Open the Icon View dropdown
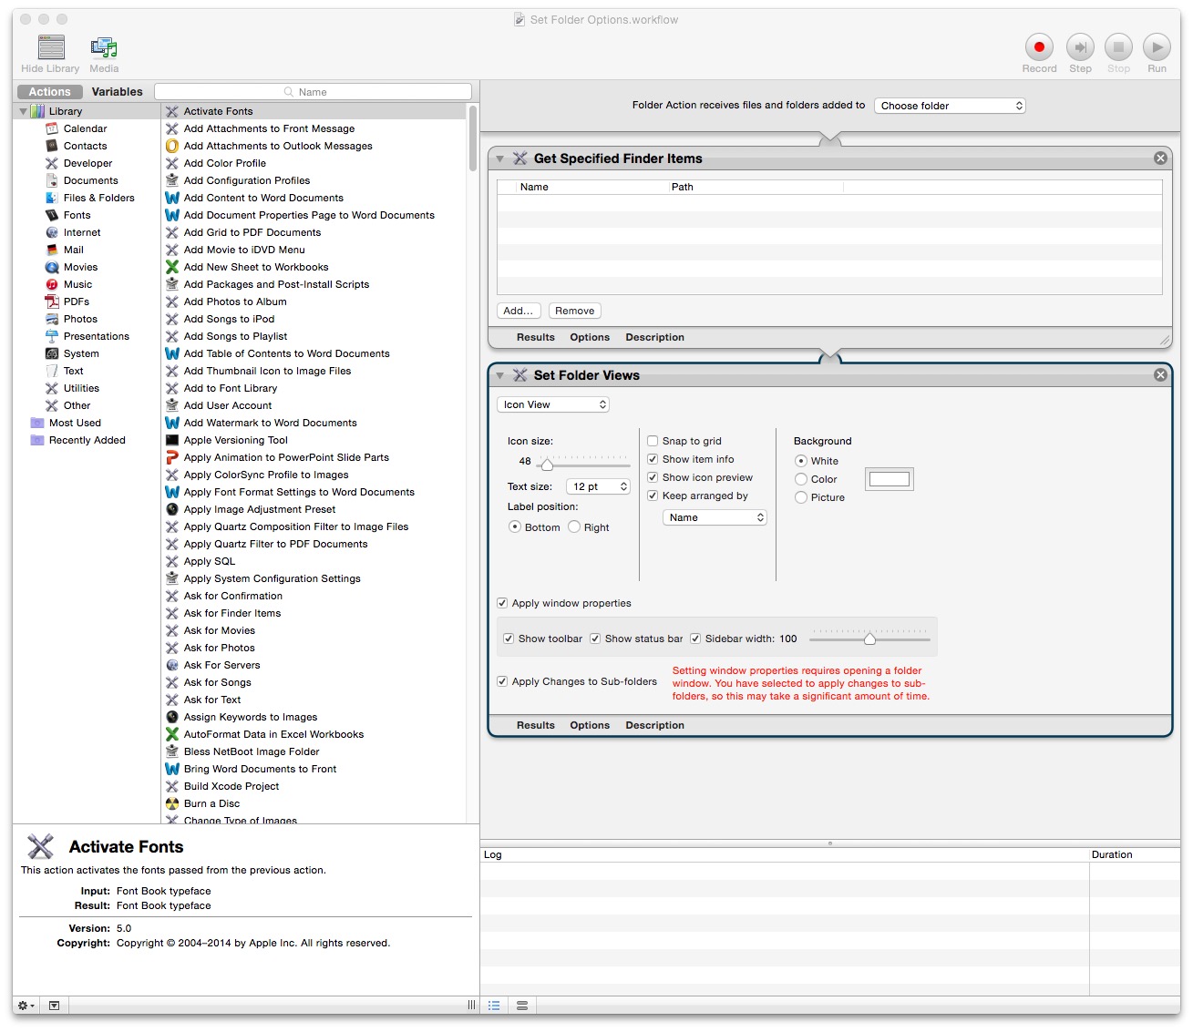The image size is (1193, 1032). pyautogui.click(x=553, y=404)
